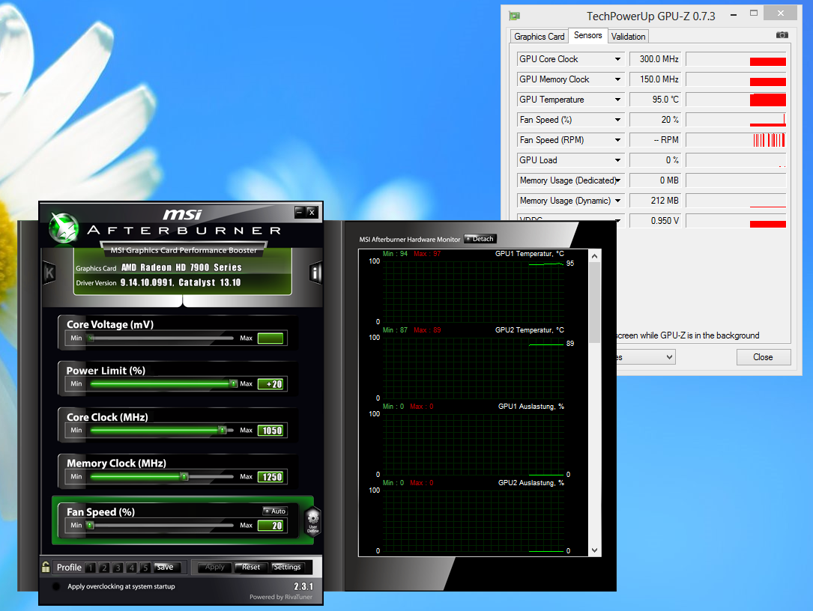The height and width of the screenshot is (611, 813).
Task: Expand the Fan Speed (RPM) sensor dropdown
Action: [x=617, y=140]
